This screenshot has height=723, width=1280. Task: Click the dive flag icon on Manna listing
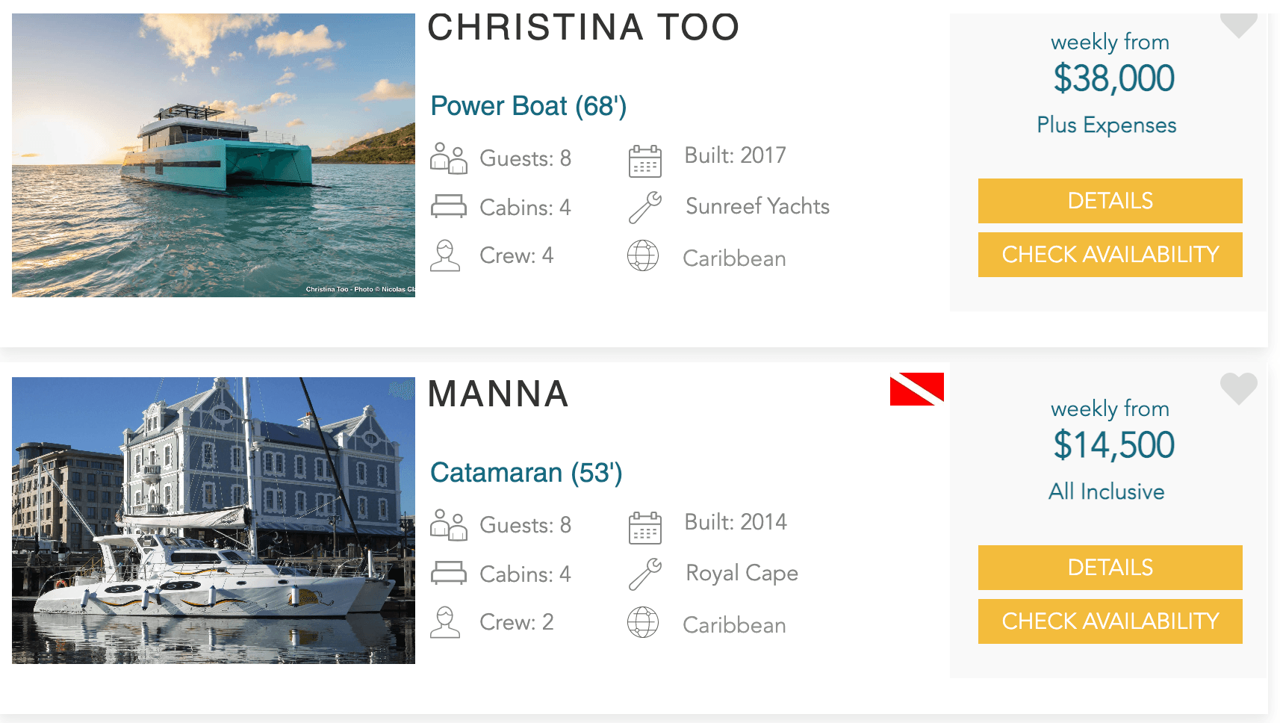[917, 389]
